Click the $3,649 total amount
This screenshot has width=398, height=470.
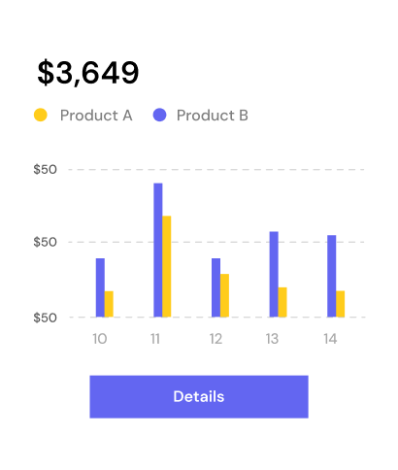point(88,73)
